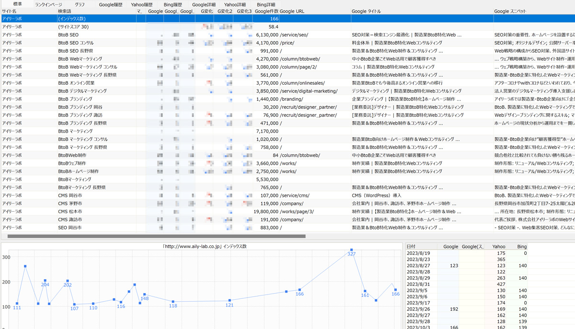Select the BtoB マーケティング コンサル keyword
Screen dimensions: 575x329
82,139
